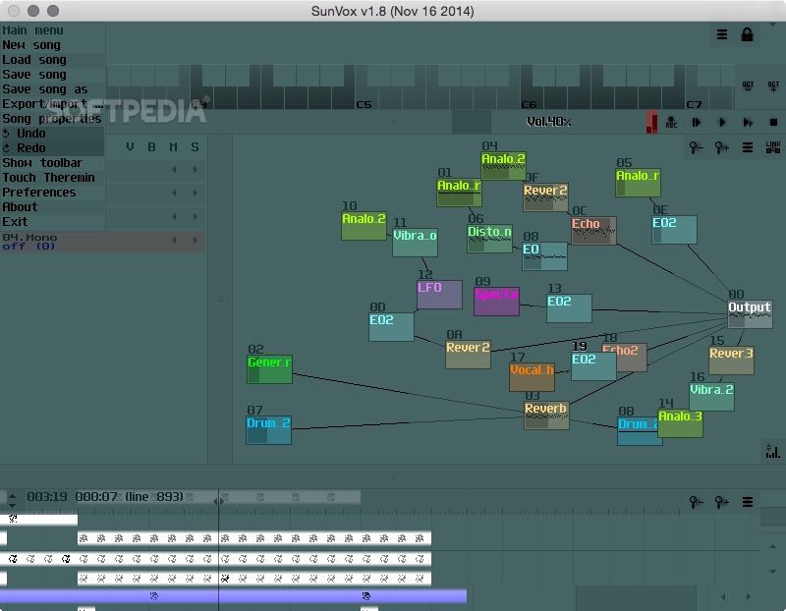Select module 05 Analo..r
Screen dimensions: 786x611
(638, 183)
